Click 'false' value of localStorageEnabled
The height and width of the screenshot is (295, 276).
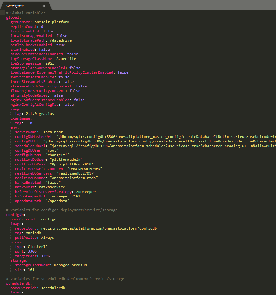[x=62, y=36]
